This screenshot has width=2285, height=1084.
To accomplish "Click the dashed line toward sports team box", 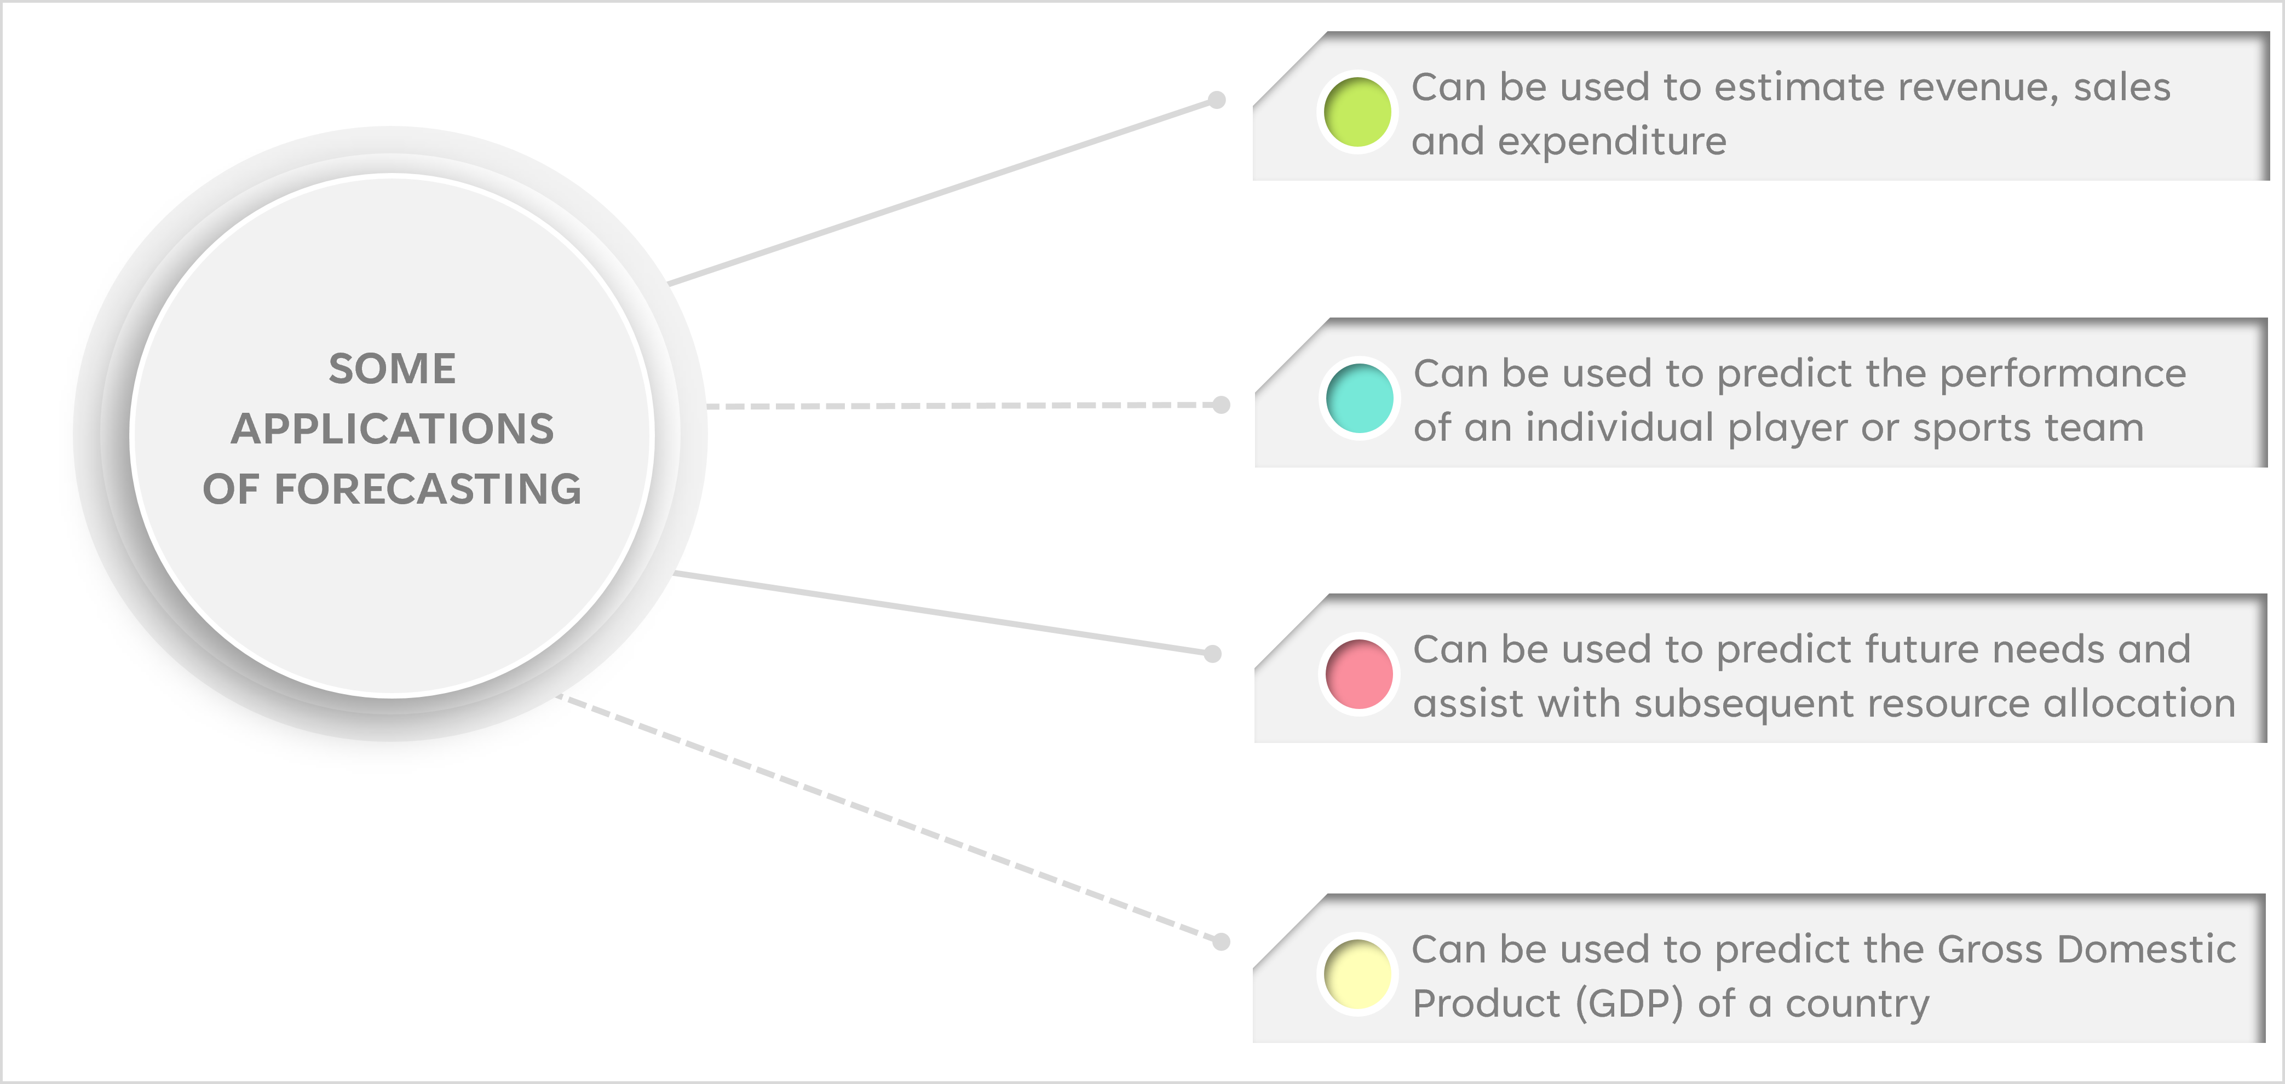I will pyautogui.click(x=963, y=405).
